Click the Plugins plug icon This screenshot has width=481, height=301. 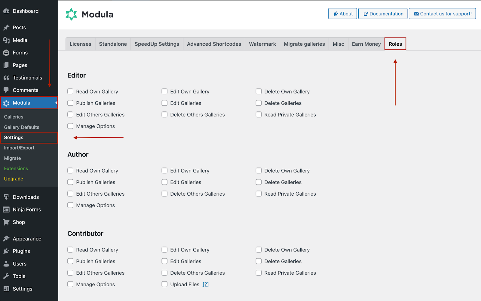click(x=6, y=251)
